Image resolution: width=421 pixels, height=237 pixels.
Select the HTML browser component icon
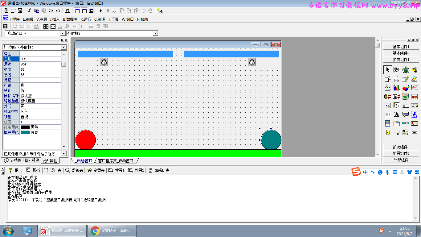(415, 115)
